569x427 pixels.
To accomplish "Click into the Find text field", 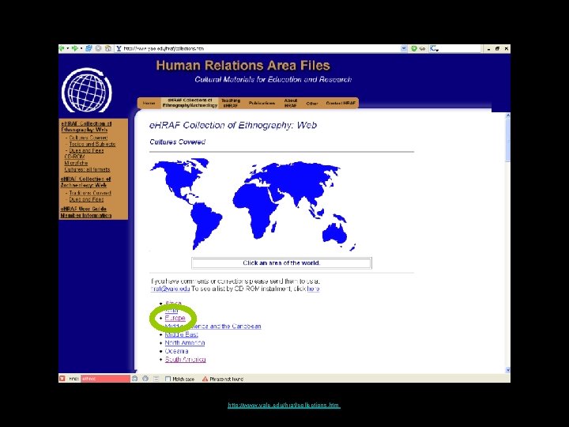I will coord(105,379).
